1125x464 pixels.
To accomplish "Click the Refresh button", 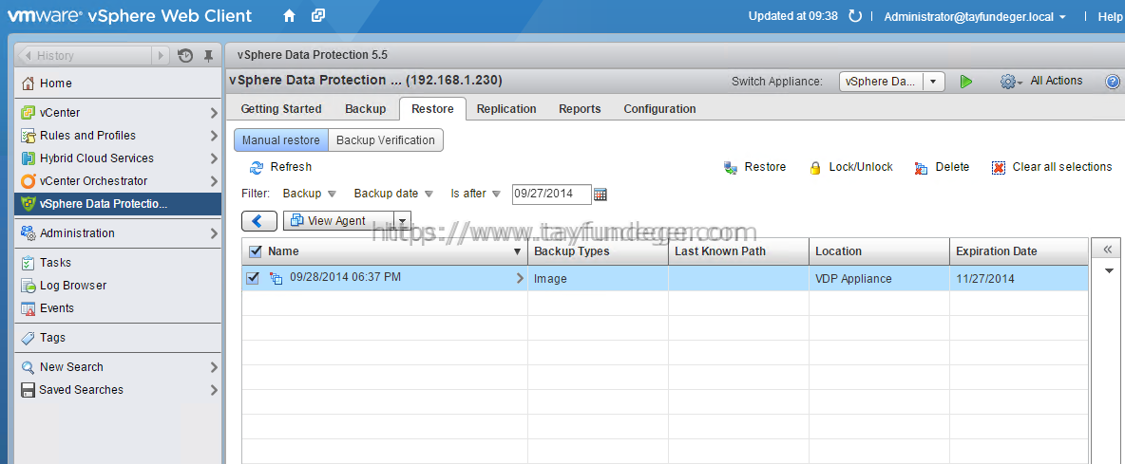I will [x=280, y=167].
